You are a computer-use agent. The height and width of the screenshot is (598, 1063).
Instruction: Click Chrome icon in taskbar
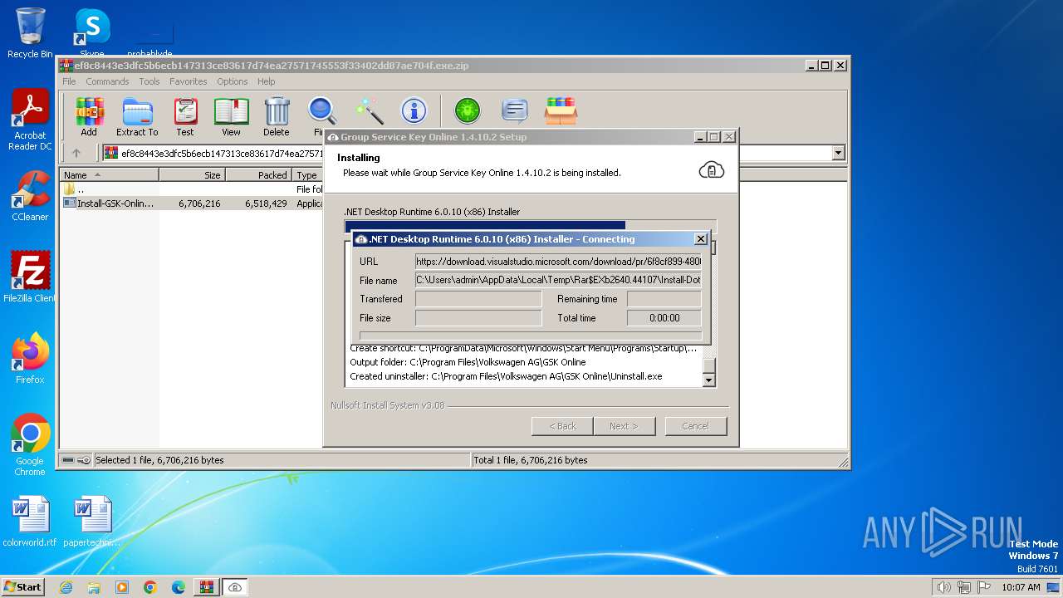(149, 587)
